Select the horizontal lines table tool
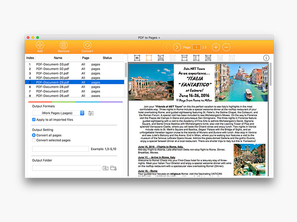 (x=185, y=58)
